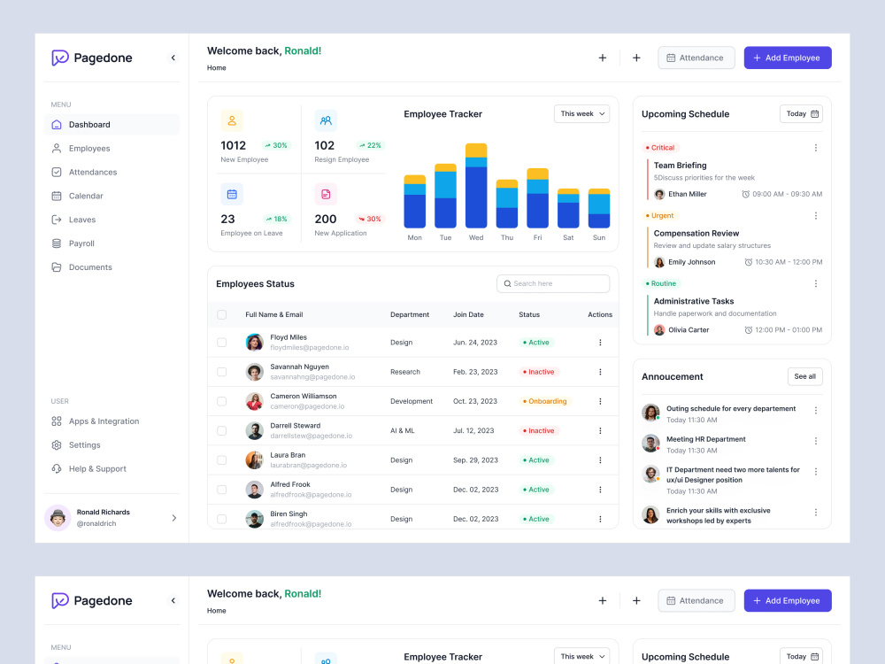
Task: Open actions menu for Savannah Nguyen
Action: tap(600, 372)
